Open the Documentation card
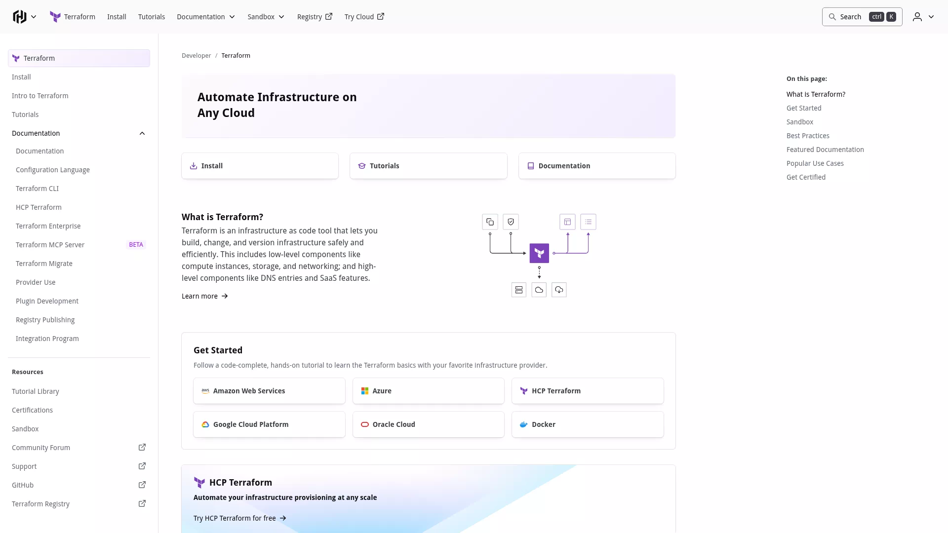 [x=597, y=166]
